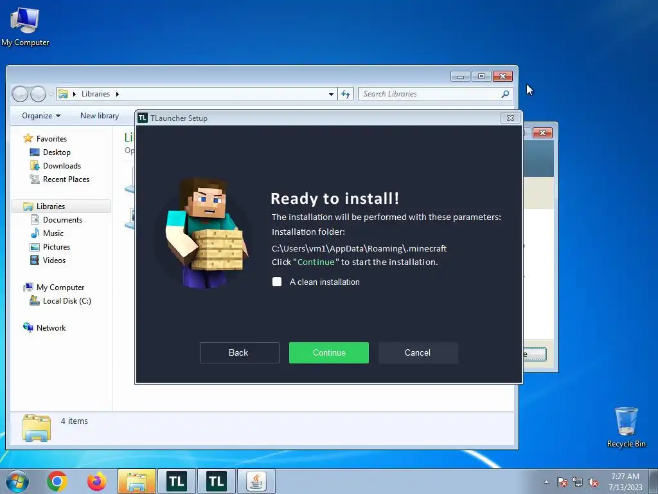The width and height of the screenshot is (658, 494).
Task: Click the Continue link in the instruction text
Action: (316, 262)
